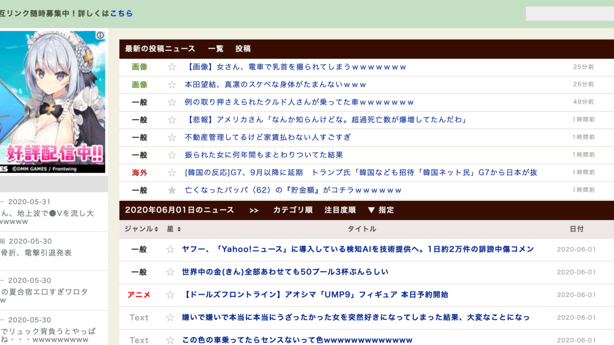This screenshot has width=614, height=345.
Task: Click the search input field at top right
Action: coord(570,13)
